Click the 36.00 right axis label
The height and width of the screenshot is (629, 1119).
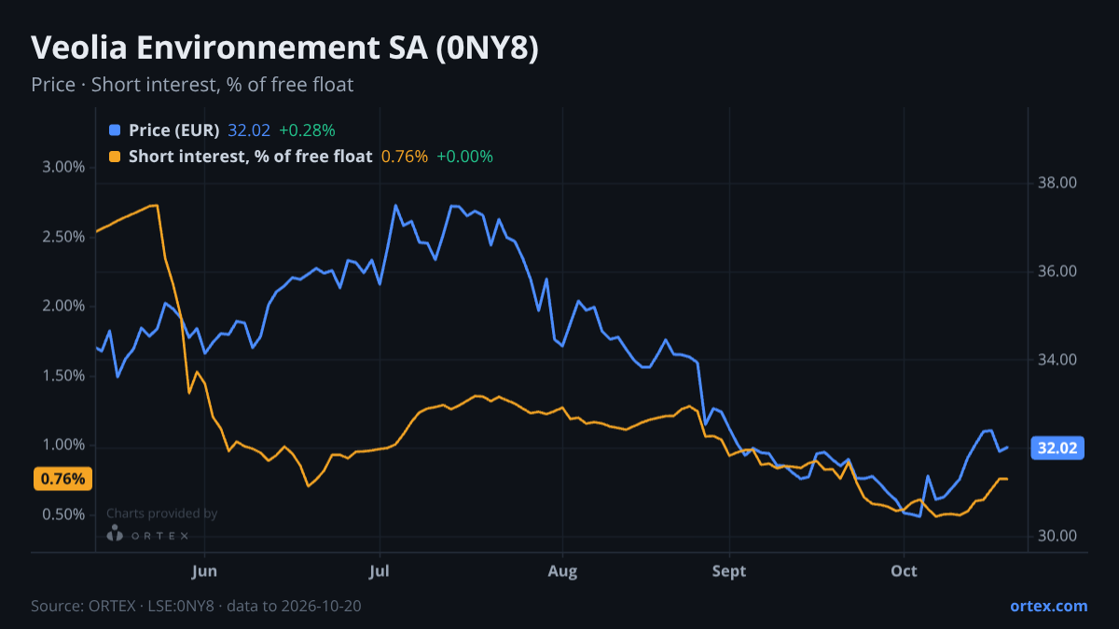1057,272
